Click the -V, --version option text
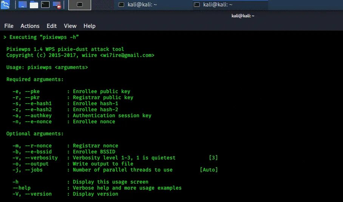 32,194
